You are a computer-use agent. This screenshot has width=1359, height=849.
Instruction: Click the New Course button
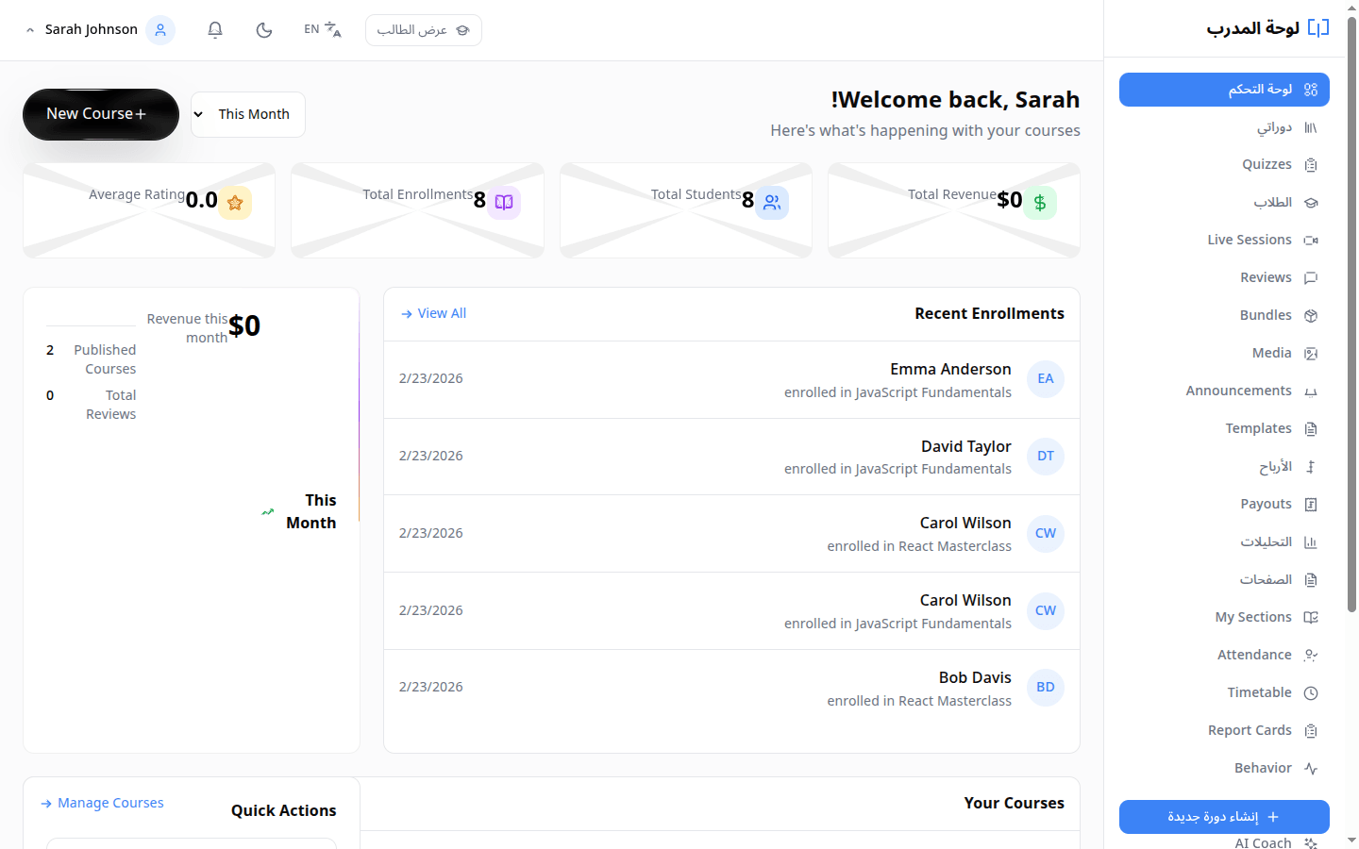click(x=100, y=114)
